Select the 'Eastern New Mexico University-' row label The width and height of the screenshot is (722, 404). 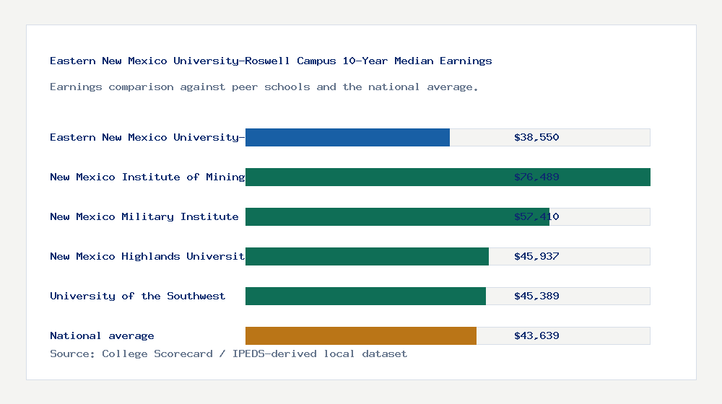pos(147,137)
